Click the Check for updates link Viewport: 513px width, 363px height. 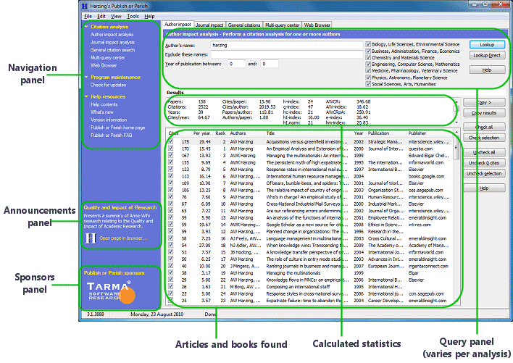click(x=108, y=85)
